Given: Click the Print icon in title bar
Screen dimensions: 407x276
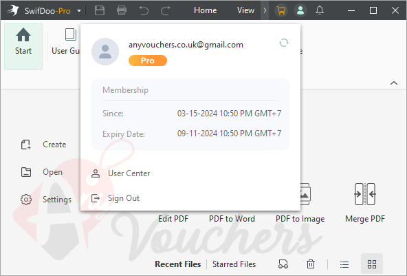Looking at the screenshot, I should [x=122, y=10].
